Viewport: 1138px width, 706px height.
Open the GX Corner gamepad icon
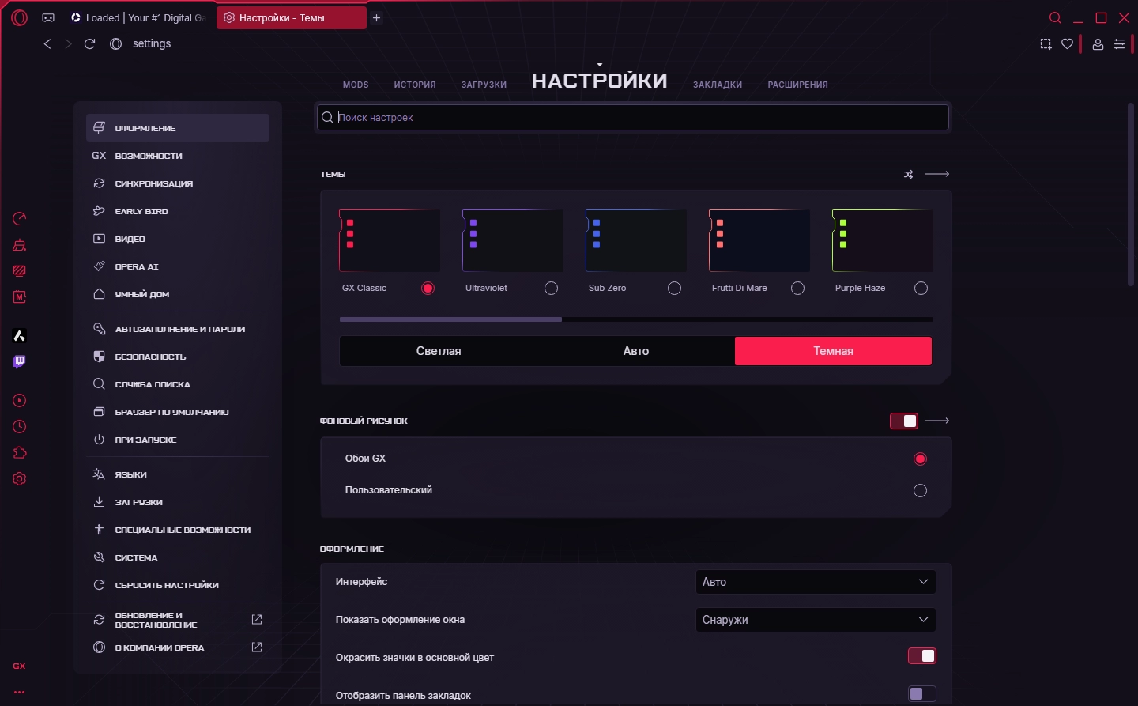coord(48,17)
